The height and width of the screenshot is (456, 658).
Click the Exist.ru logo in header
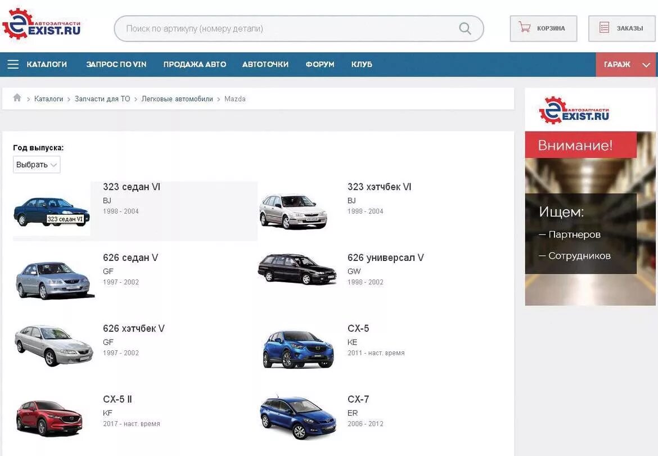(x=41, y=24)
